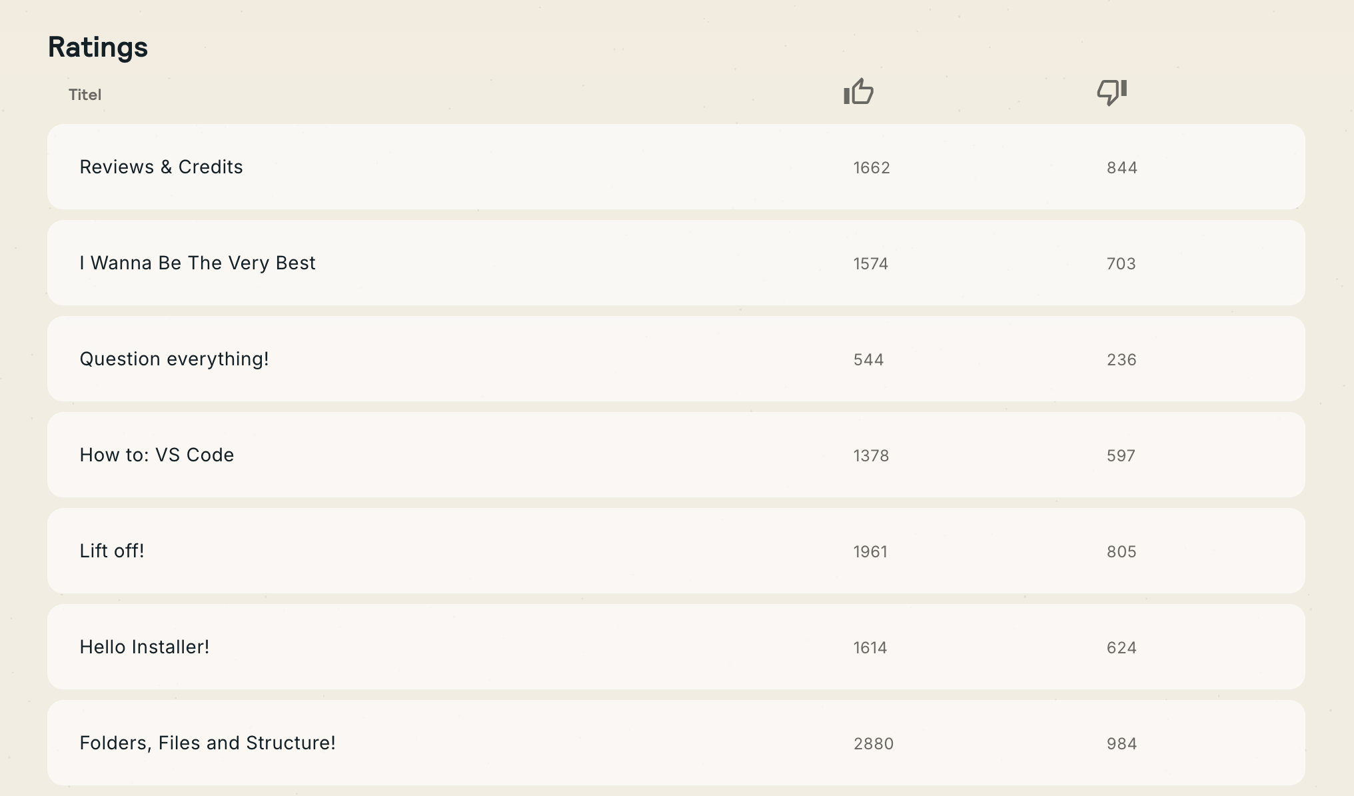Click the 1378 likes number

(x=871, y=455)
